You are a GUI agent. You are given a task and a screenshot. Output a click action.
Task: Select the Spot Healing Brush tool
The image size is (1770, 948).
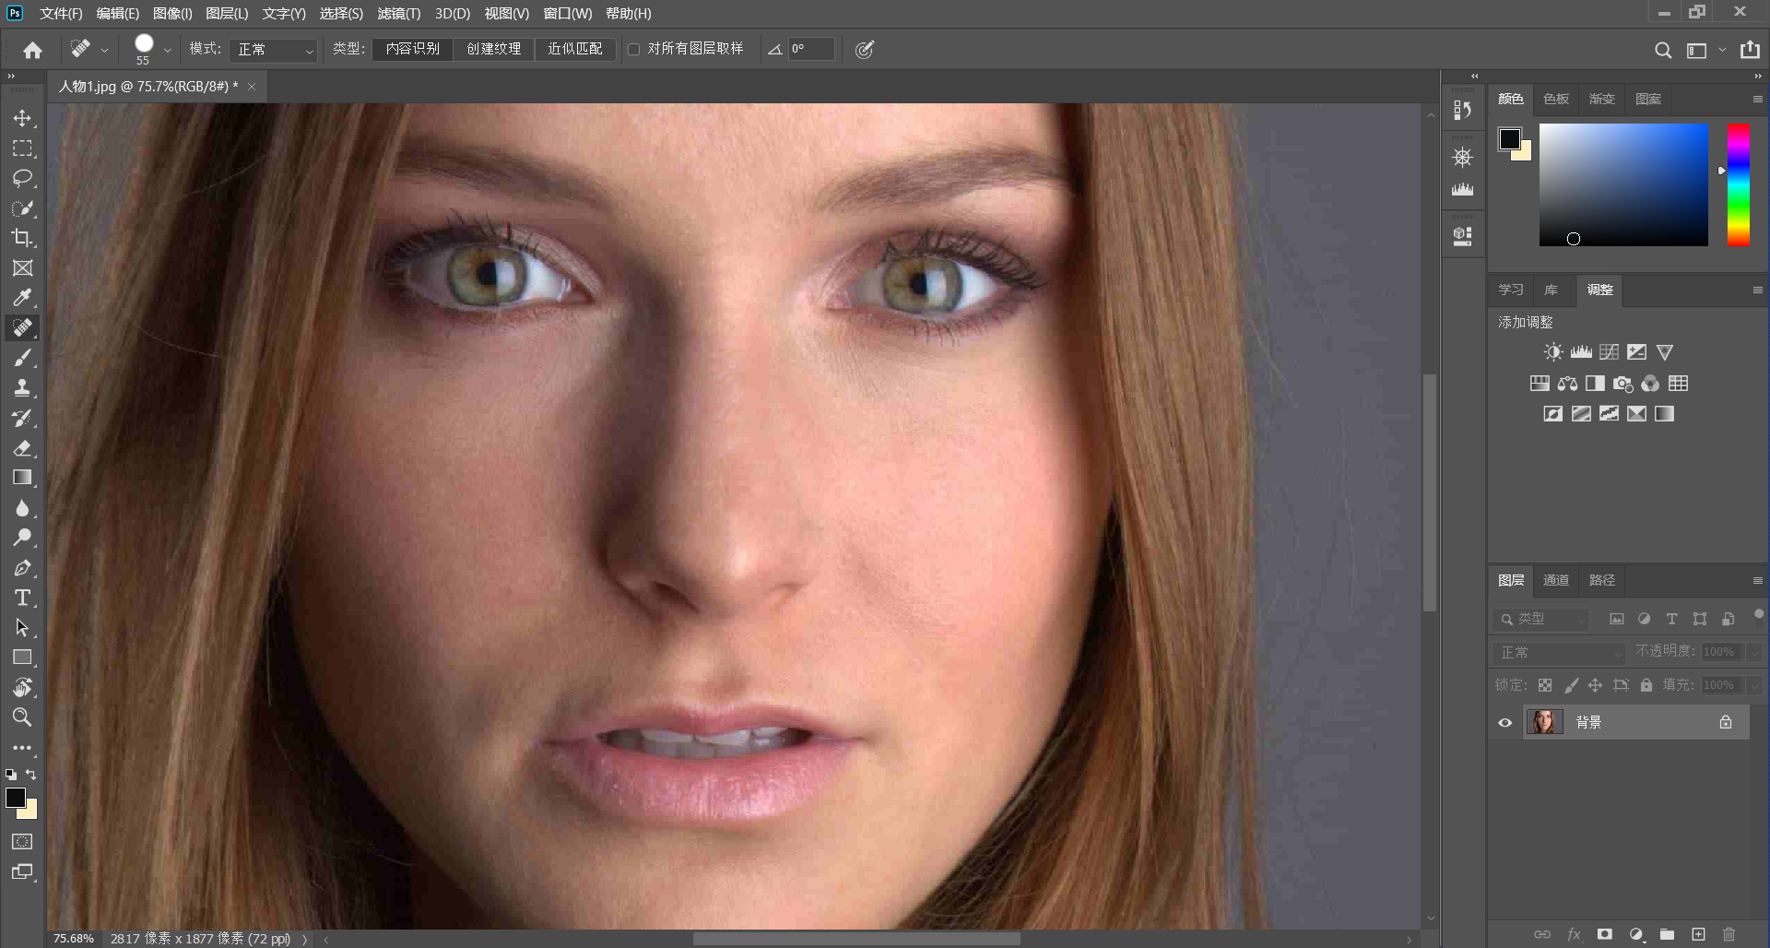pyautogui.click(x=22, y=327)
